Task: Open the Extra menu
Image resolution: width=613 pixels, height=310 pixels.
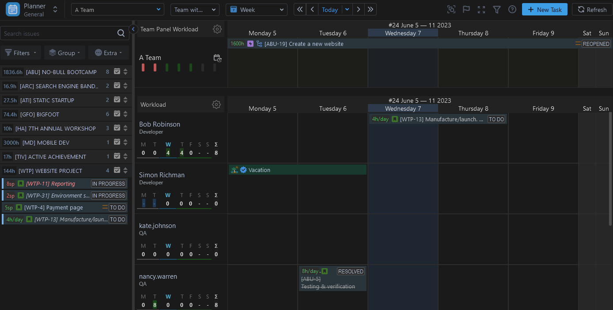Action: [109, 53]
